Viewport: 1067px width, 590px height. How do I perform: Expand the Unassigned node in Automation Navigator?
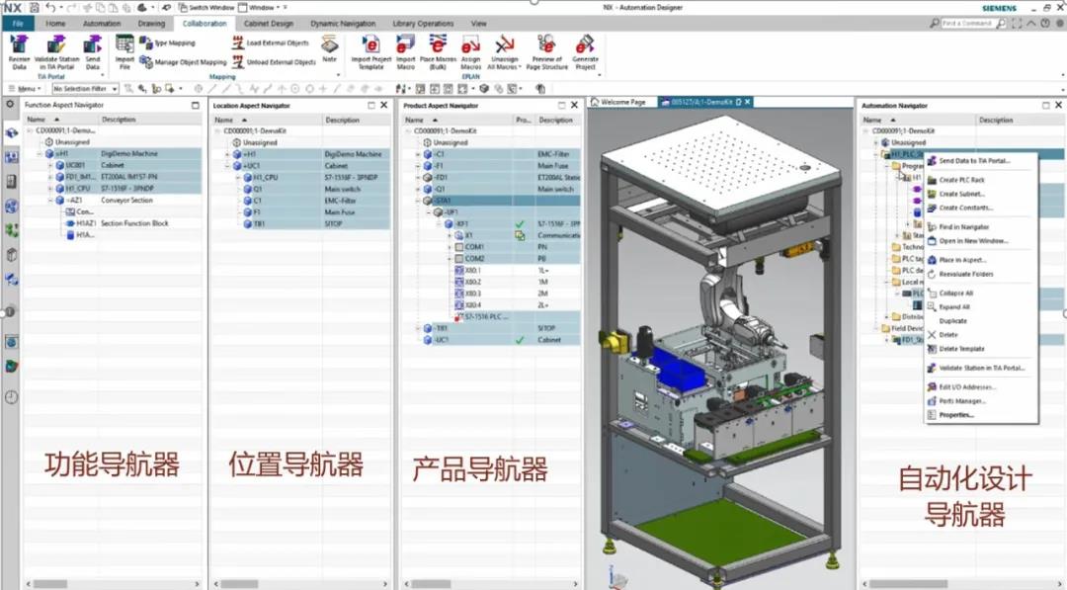875,143
